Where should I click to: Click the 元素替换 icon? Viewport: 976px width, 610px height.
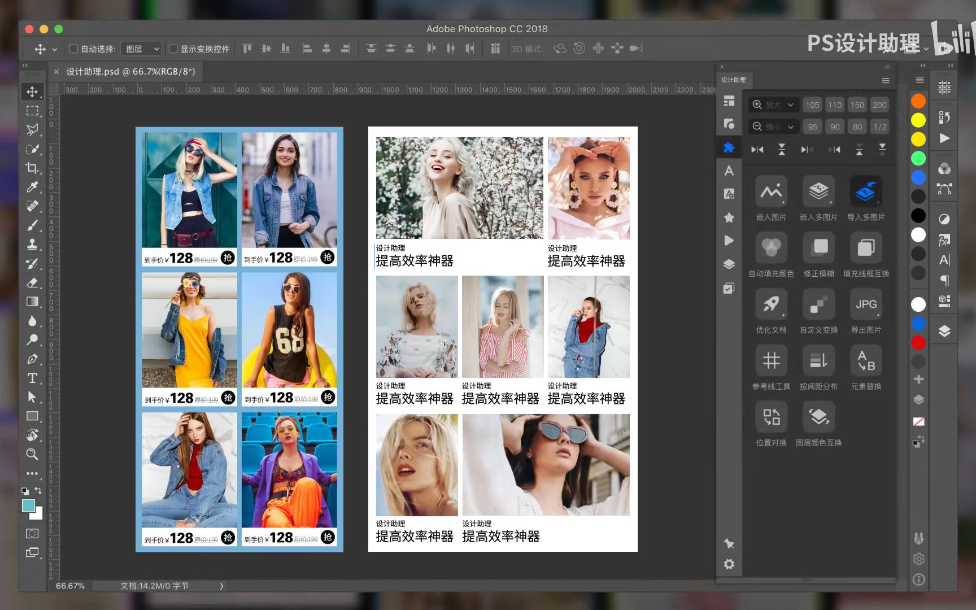tap(866, 361)
